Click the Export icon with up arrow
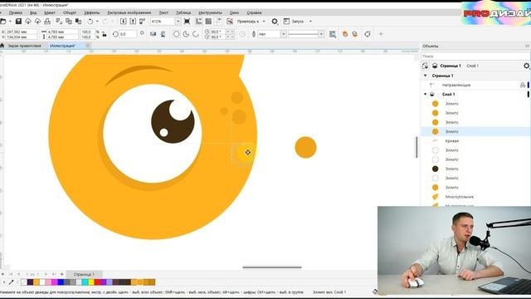Screen dimensions: 531x299 coord(133,22)
